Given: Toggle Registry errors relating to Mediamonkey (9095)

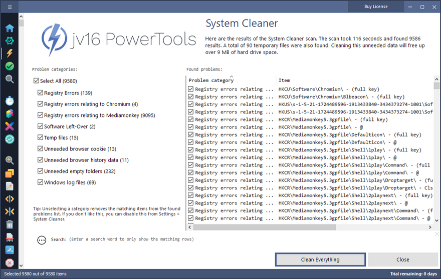Looking at the screenshot, I should [x=40, y=115].
